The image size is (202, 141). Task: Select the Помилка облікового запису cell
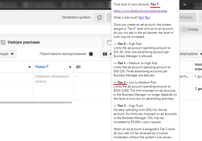[53, 79]
